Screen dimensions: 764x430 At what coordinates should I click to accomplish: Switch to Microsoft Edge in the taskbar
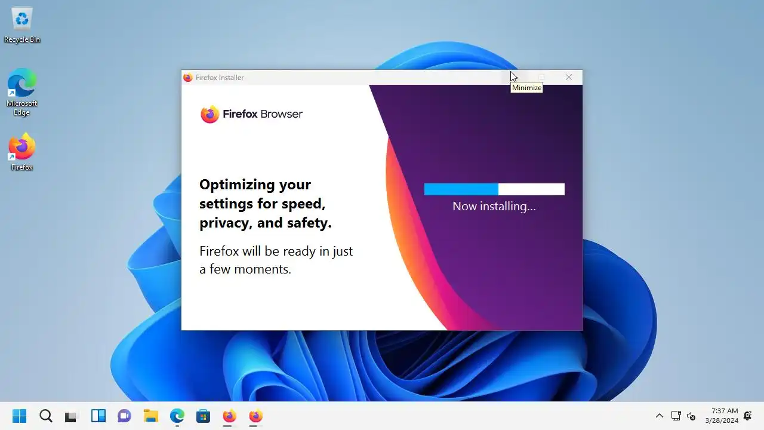177,416
